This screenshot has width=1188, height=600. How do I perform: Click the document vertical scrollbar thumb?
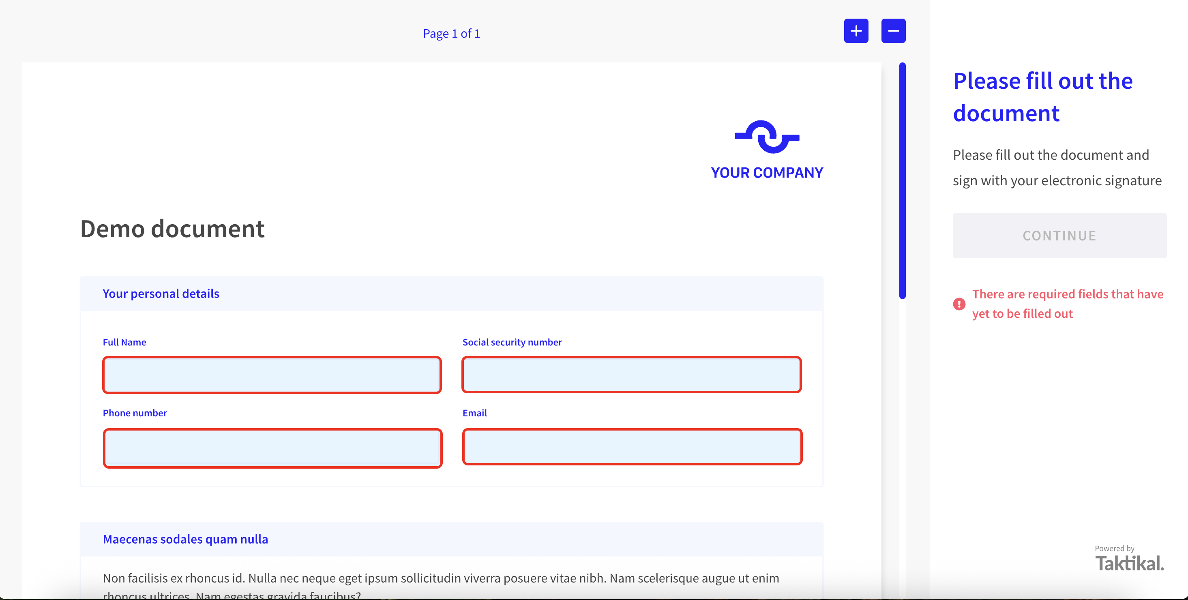[x=903, y=181]
